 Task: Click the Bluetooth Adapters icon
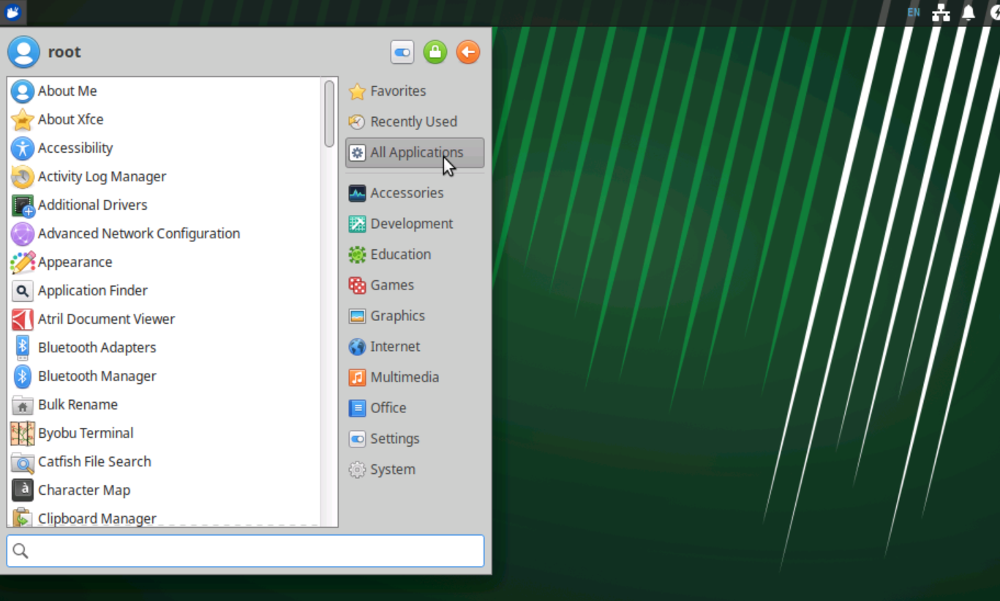coord(23,348)
